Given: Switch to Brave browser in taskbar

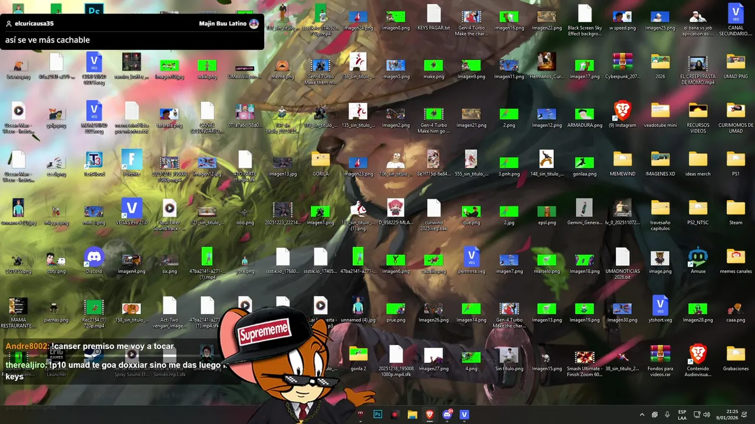Looking at the screenshot, I should click(x=429, y=415).
